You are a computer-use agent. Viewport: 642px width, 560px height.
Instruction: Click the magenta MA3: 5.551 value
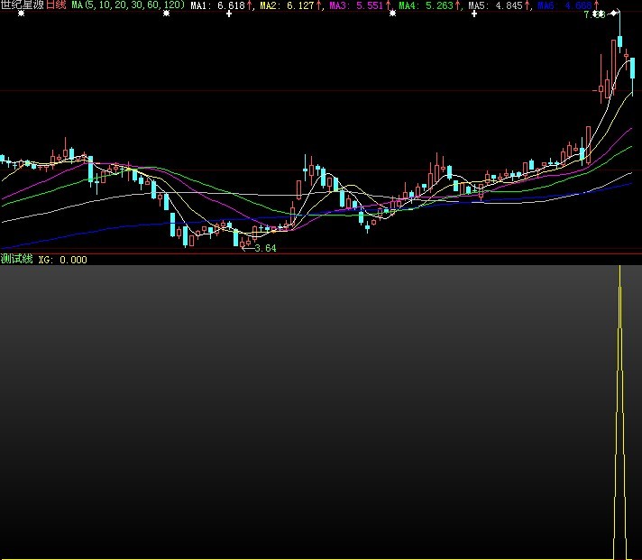tap(357, 5)
